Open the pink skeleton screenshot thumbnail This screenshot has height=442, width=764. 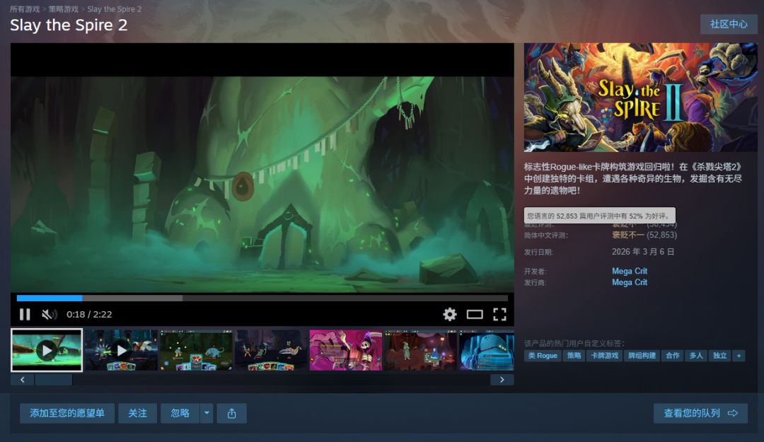[346, 350]
